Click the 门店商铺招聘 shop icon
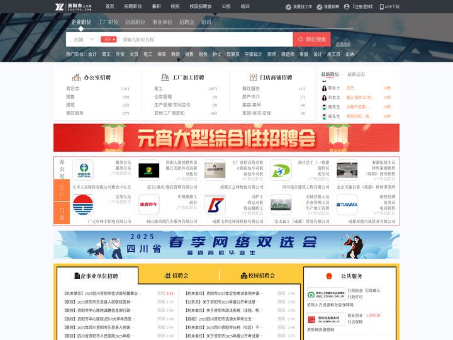The width and height of the screenshot is (453, 340). coord(253,77)
